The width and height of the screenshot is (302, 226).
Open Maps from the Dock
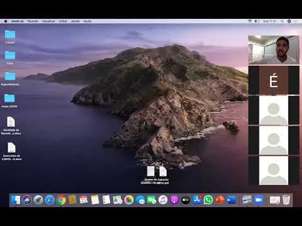click(118, 200)
